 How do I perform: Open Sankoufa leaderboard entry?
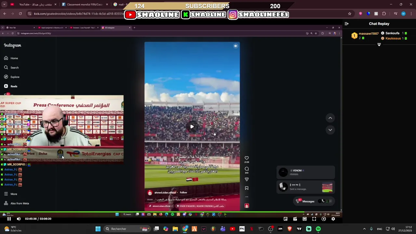click(394, 33)
